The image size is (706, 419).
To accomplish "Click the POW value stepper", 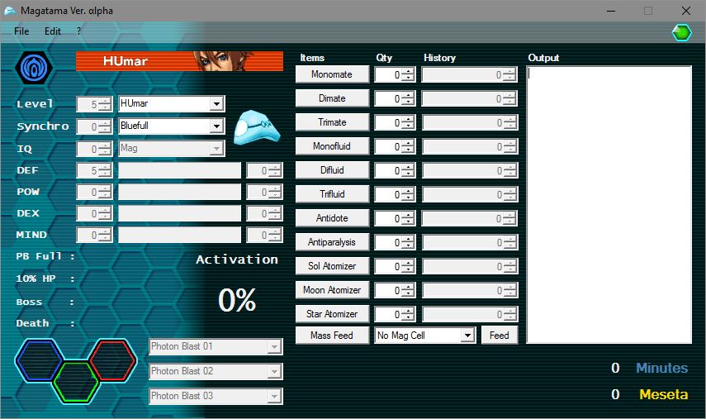I will pyautogui.click(x=94, y=192).
